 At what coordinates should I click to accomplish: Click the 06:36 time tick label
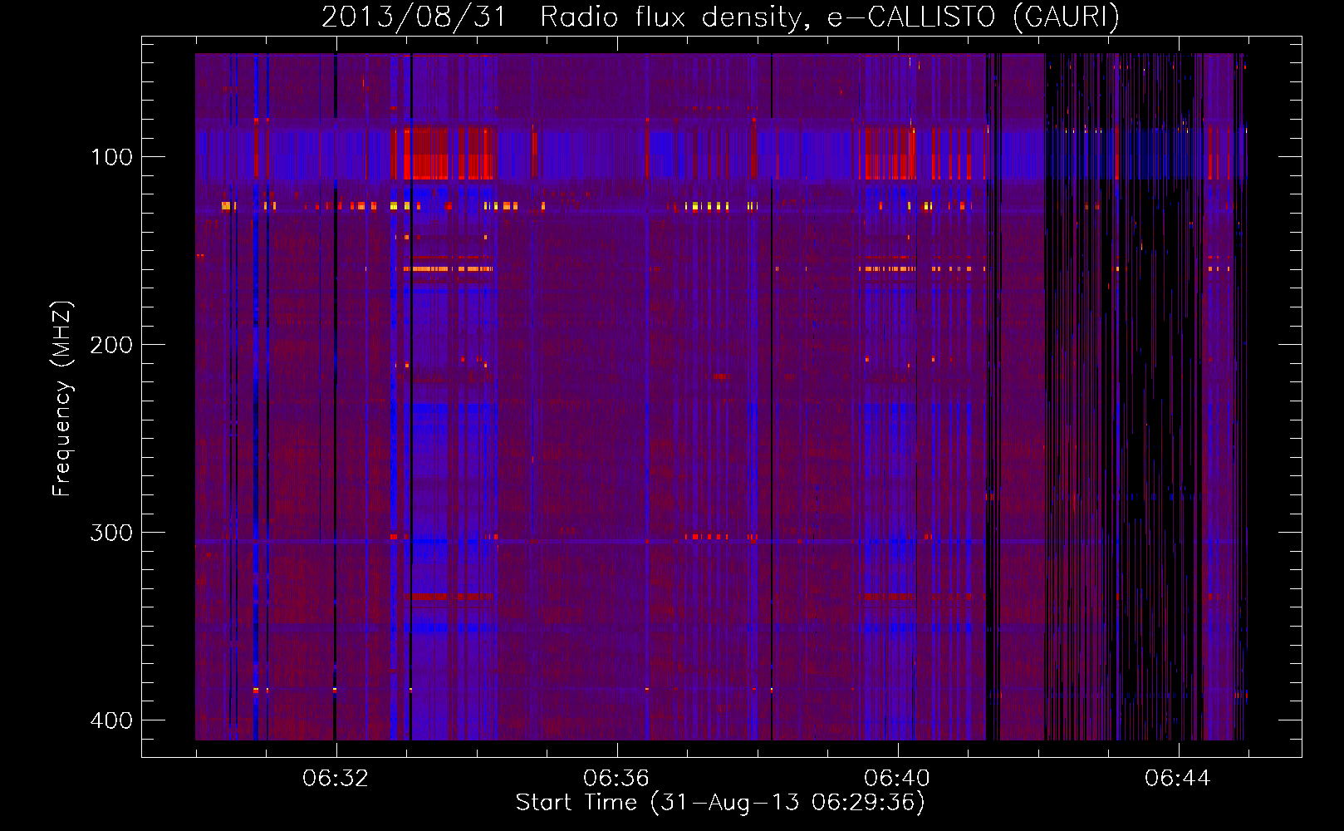coord(616,779)
